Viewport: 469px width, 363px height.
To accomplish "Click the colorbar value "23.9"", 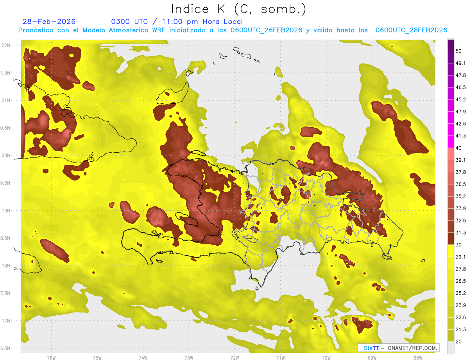I will 461,305.
